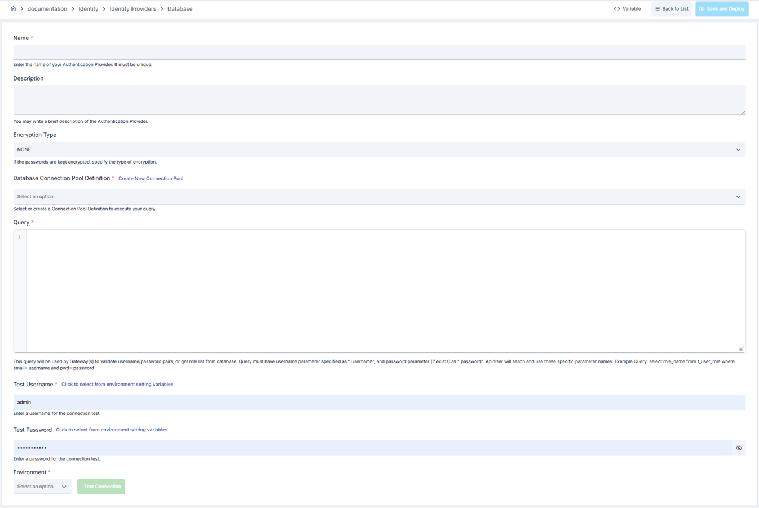The height and width of the screenshot is (508, 759).
Task: Focus the Name input field
Action: click(x=379, y=52)
